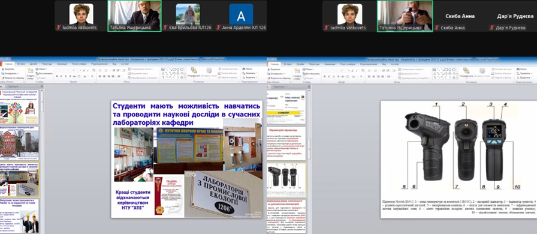Open Рецензирование tab in right PowerPoint window

point(369,64)
